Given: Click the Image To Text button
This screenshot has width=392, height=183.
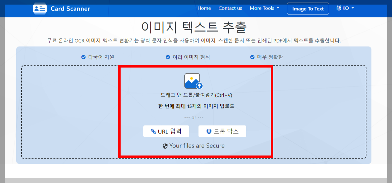Looking at the screenshot, I should tap(308, 9).
